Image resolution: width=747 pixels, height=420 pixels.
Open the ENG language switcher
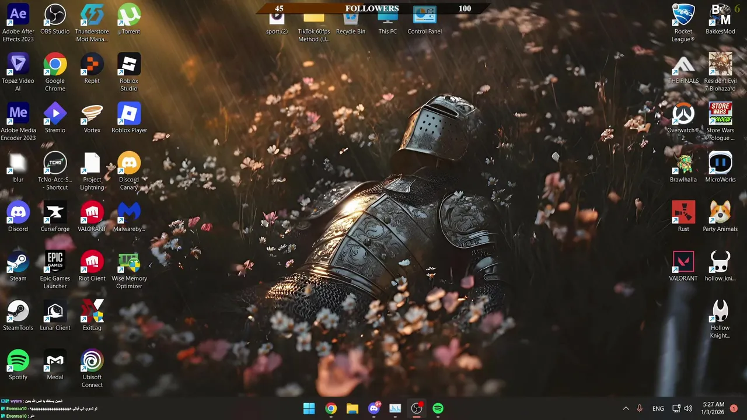coord(658,409)
